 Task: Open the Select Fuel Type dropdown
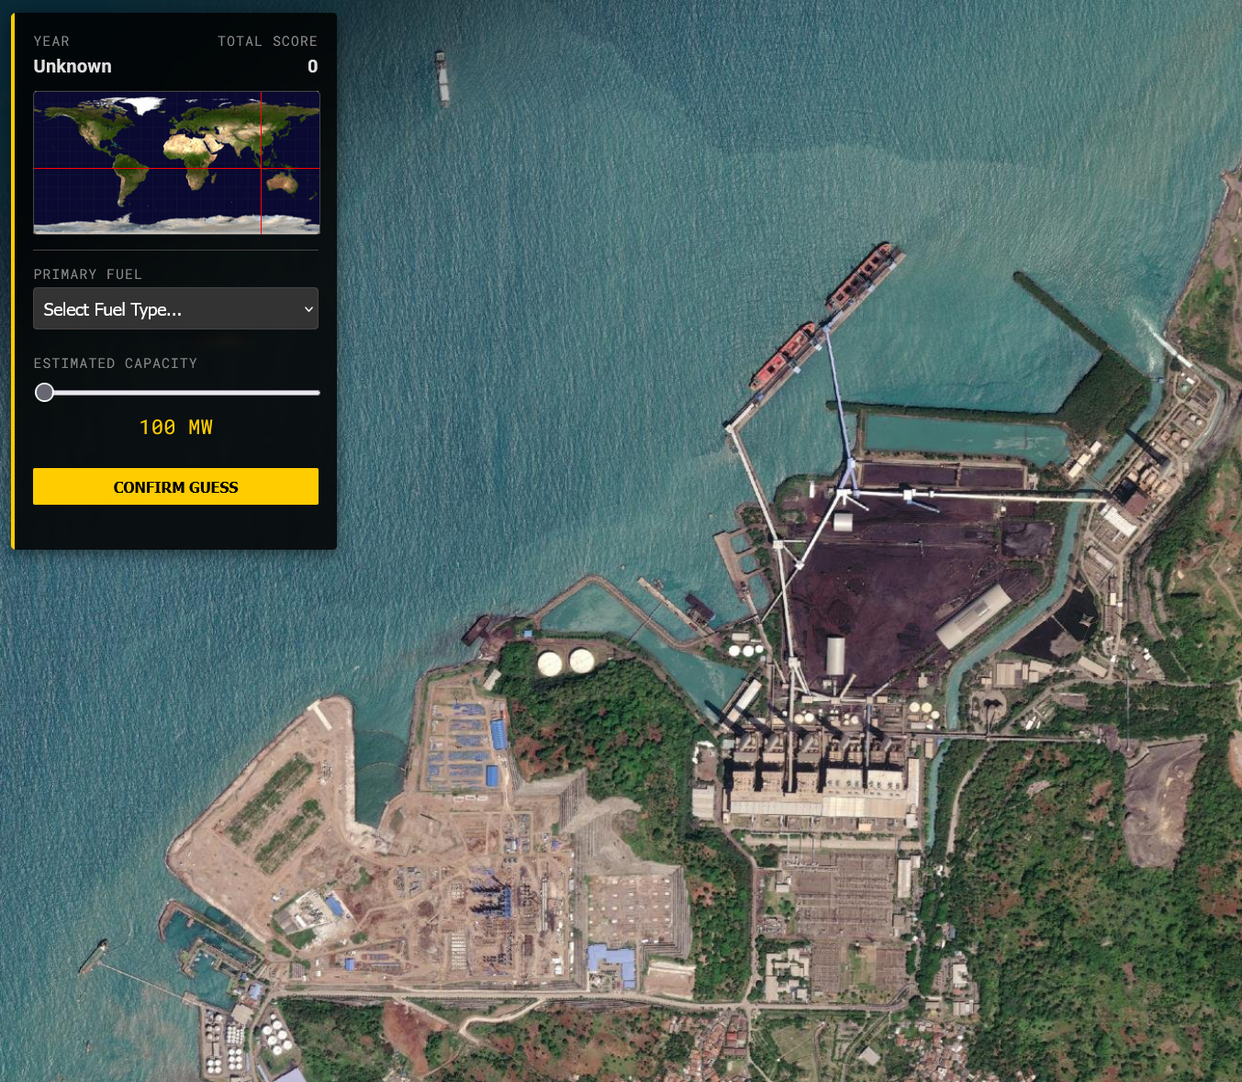(x=165, y=309)
